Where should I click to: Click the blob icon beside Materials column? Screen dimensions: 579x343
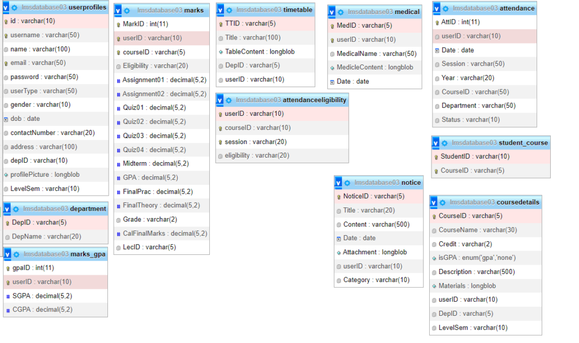tap(434, 286)
